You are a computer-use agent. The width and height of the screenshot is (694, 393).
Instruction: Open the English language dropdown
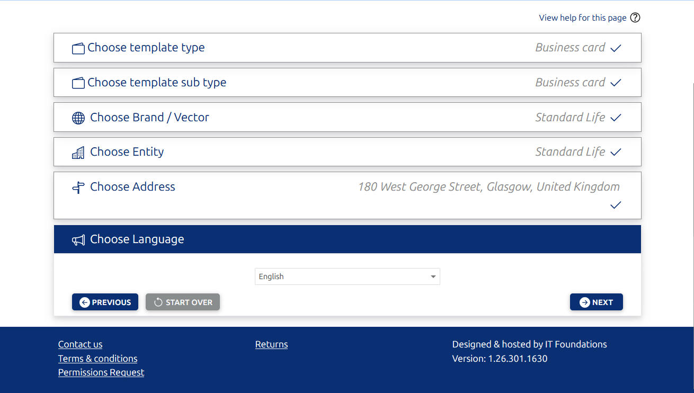347,276
